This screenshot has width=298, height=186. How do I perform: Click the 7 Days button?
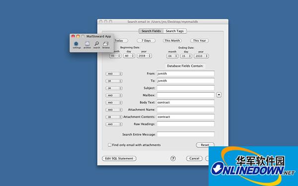tap(146, 41)
